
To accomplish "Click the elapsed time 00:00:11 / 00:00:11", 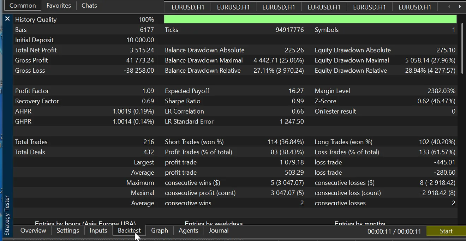I will (x=394, y=231).
